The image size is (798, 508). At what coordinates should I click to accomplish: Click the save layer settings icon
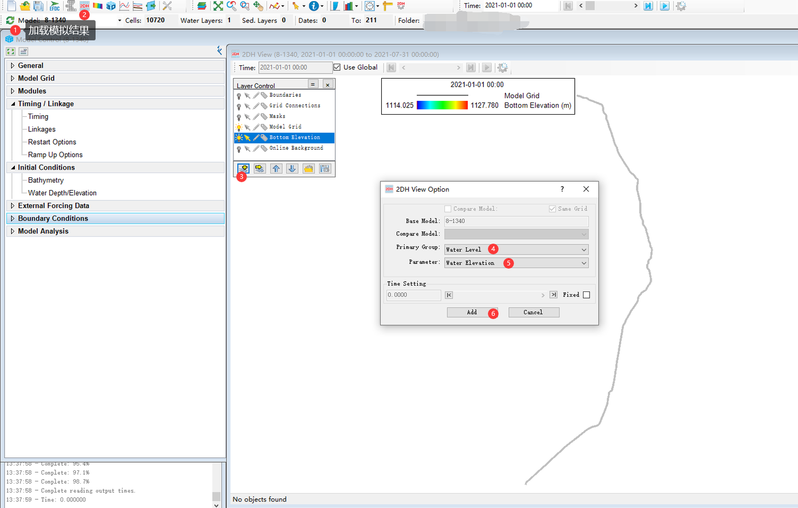(x=325, y=168)
